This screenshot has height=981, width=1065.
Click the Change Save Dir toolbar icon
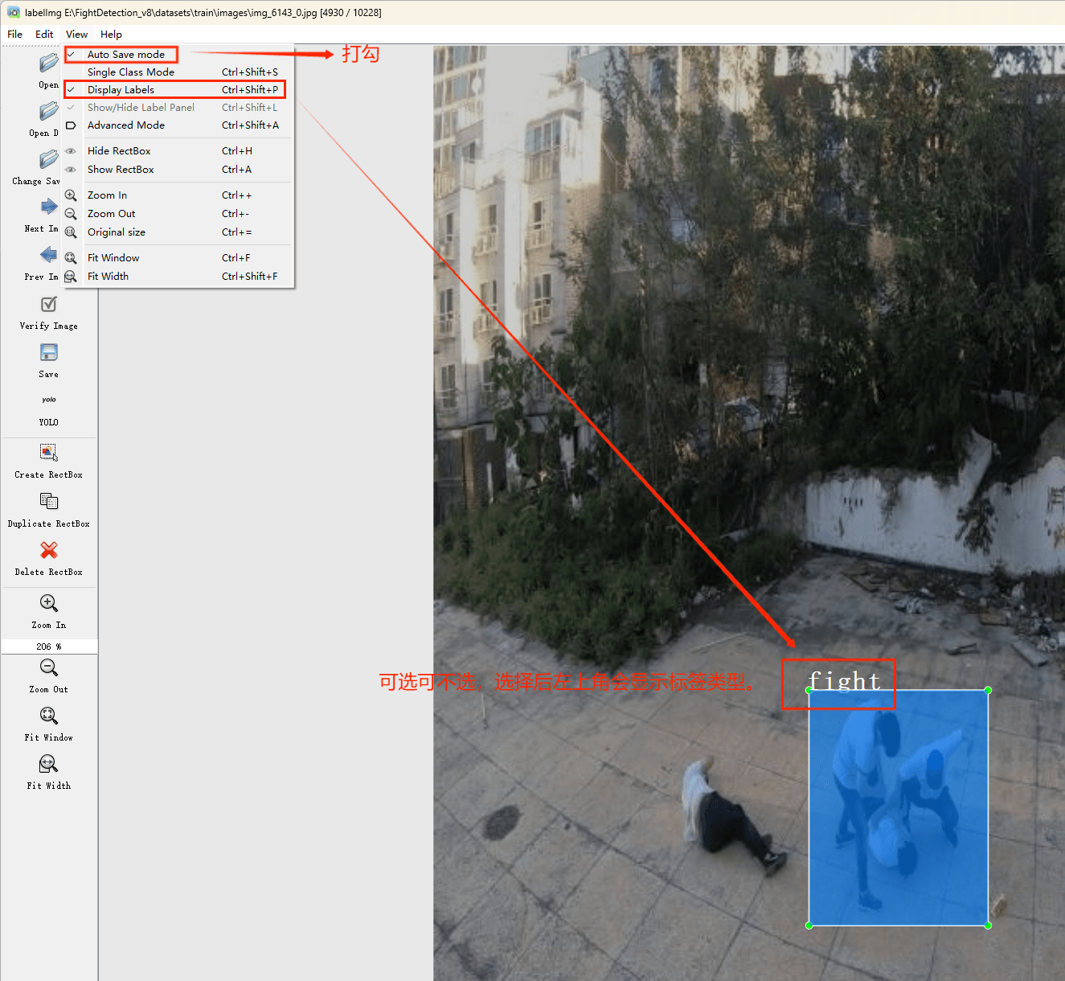(48, 159)
